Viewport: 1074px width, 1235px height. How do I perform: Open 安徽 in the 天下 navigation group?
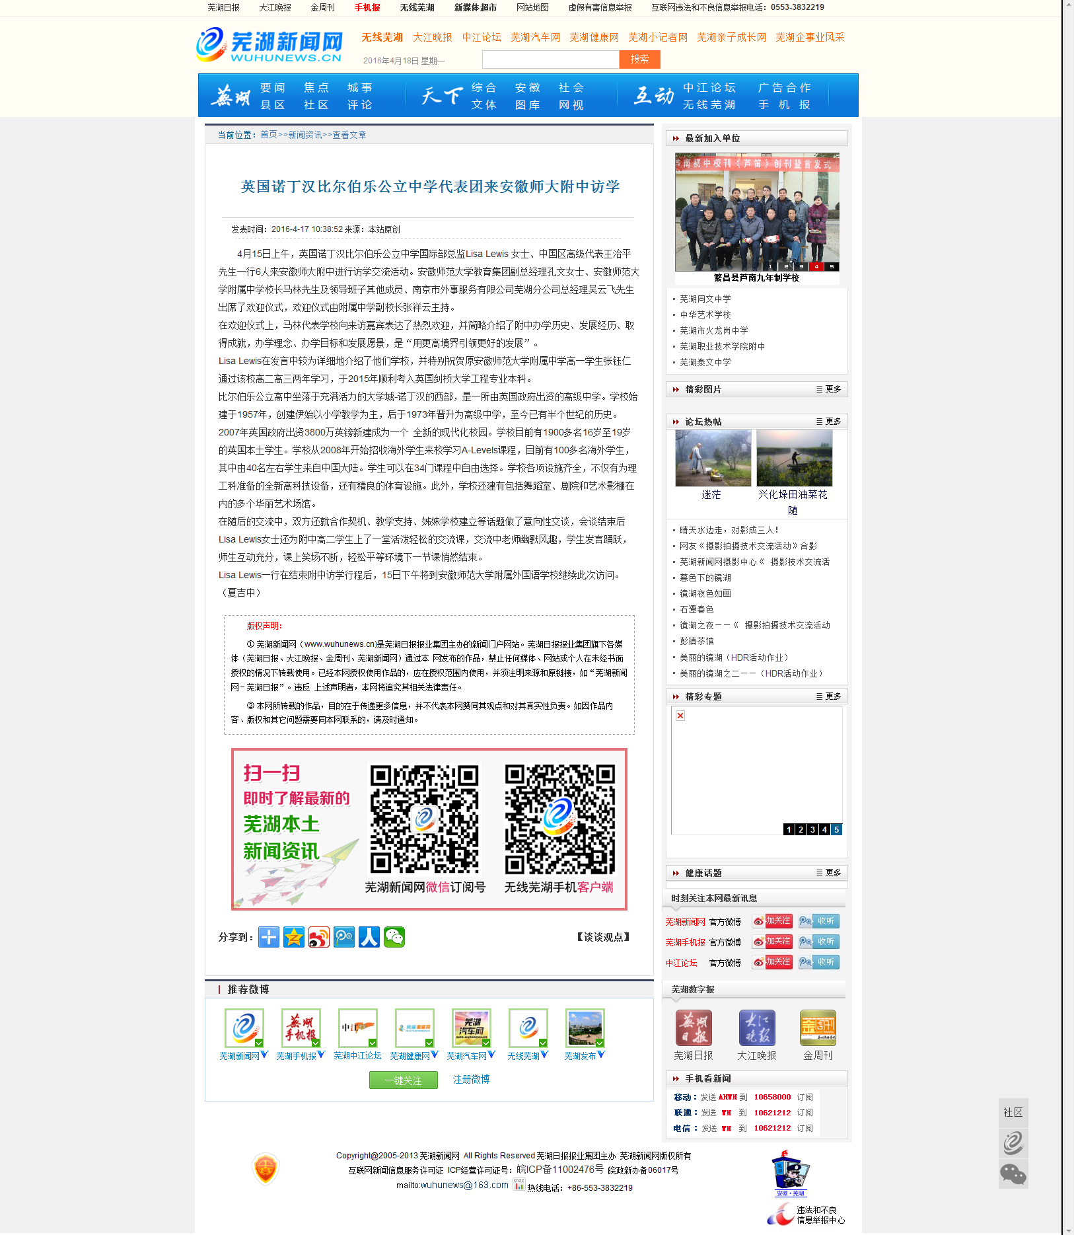click(528, 88)
